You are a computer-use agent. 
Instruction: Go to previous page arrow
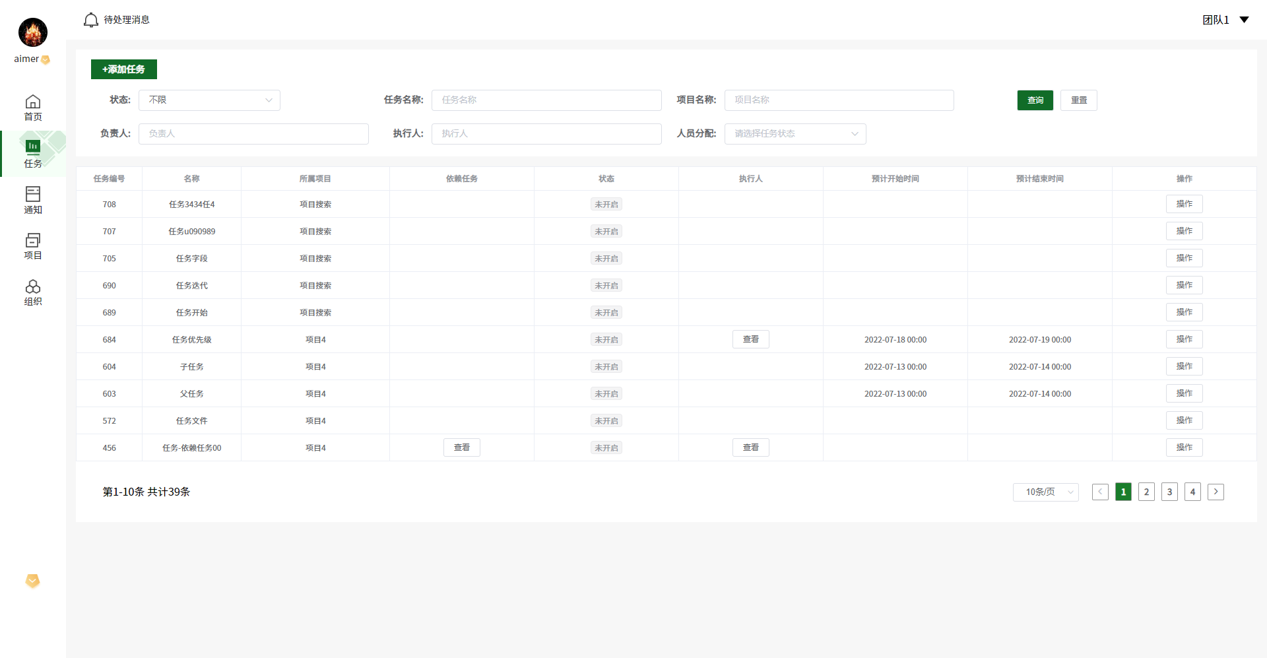(1100, 492)
